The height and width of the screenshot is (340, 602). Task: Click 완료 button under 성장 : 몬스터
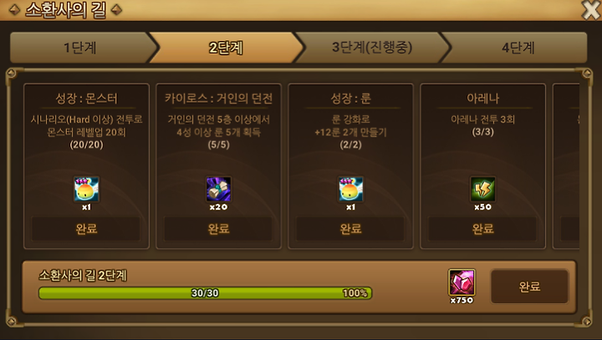click(x=86, y=229)
